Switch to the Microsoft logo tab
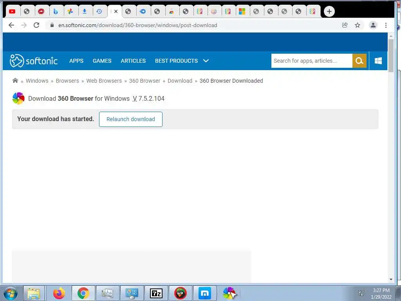Screen dimensions: 401x301 click(x=242, y=11)
